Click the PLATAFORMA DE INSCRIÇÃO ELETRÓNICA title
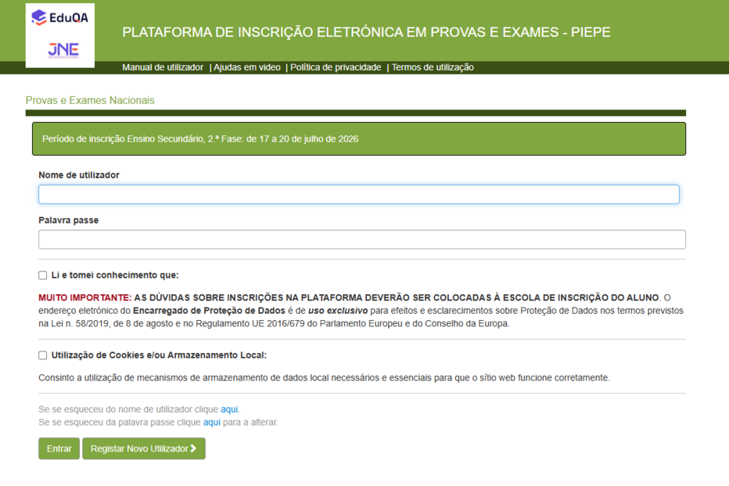The image size is (729, 486). (x=366, y=32)
